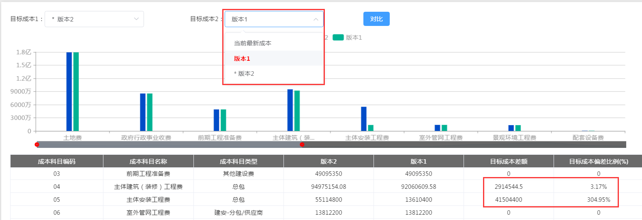Click 前期工程准备费 in the table
Image resolution: width=642 pixels, height=220 pixels.
[148, 173]
